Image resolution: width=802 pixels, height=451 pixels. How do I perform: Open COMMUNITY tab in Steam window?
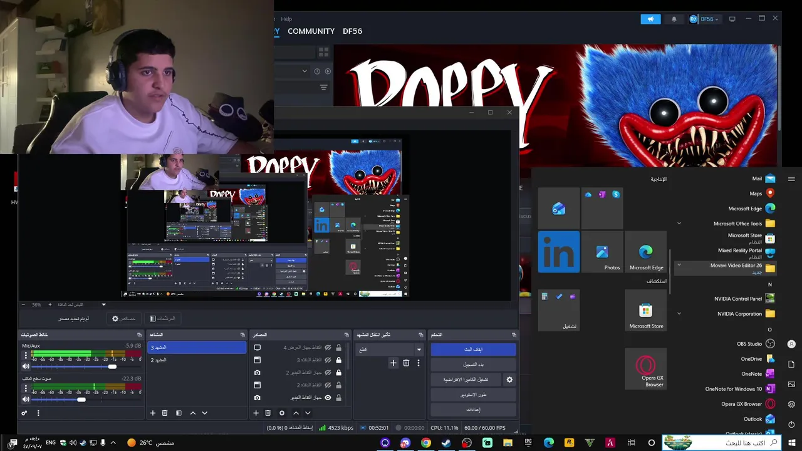coord(311,31)
